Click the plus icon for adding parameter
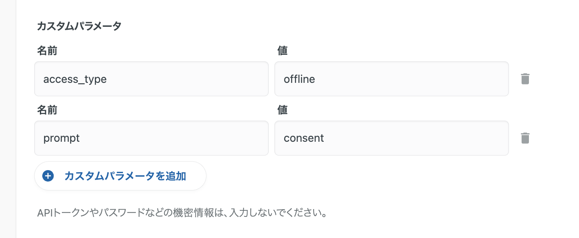Viewport: 579px width, 238px height. [x=48, y=176]
